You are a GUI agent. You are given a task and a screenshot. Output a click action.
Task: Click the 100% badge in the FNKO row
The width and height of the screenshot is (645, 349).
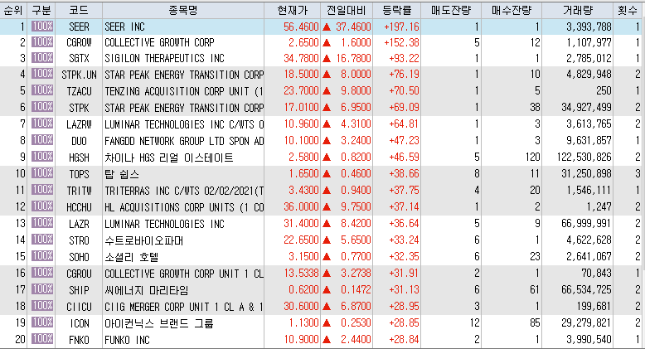[42, 339]
